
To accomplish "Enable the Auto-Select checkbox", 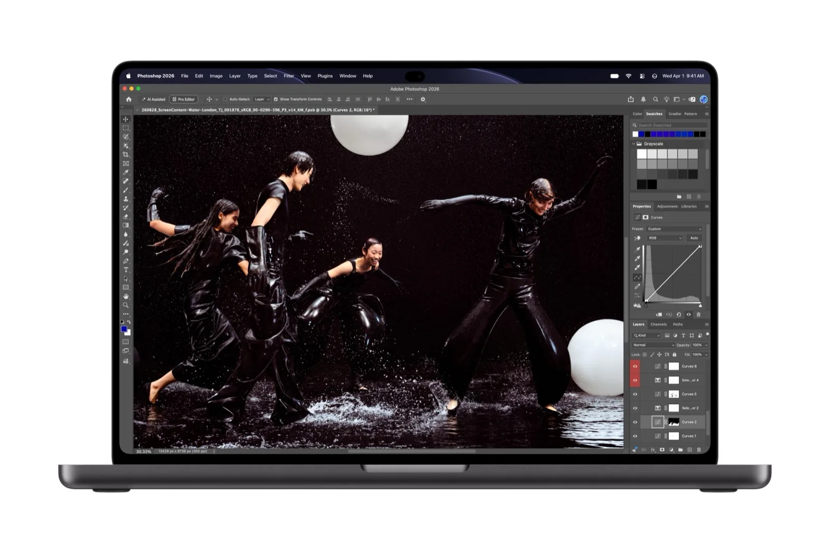I will point(225,99).
